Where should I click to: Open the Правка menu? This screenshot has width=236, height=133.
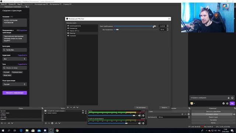[x=12, y=4]
